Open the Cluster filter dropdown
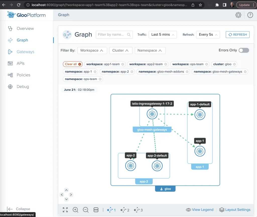Image resolution: width=257 pixels, height=217 pixels. pos(120,51)
